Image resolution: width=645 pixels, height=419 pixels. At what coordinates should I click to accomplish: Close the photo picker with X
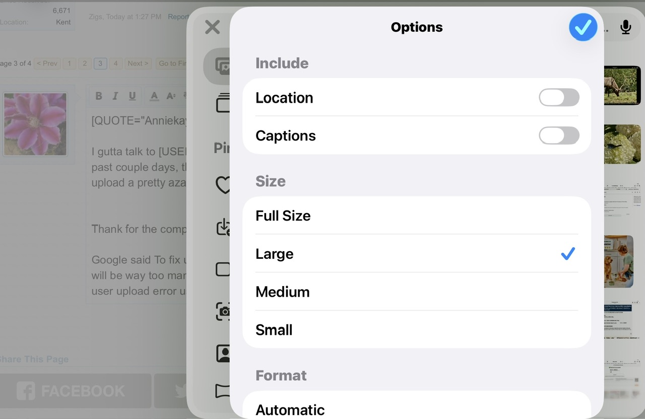point(213,27)
